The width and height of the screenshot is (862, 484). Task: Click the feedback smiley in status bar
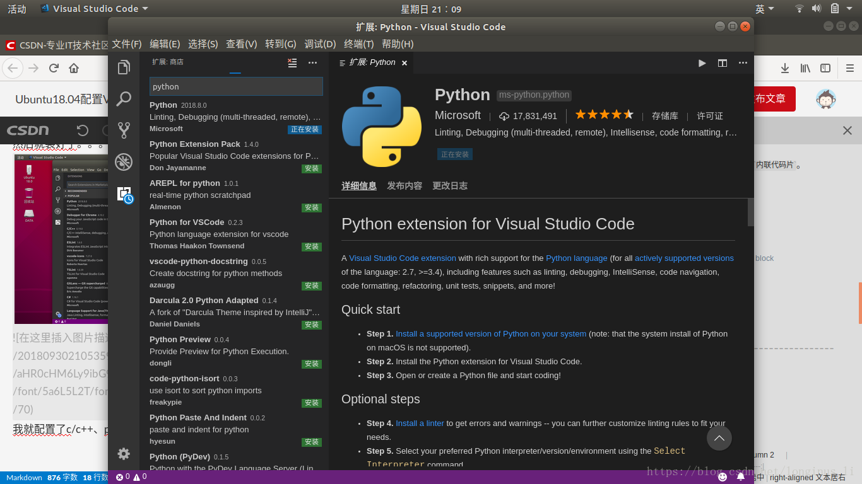point(723,477)
